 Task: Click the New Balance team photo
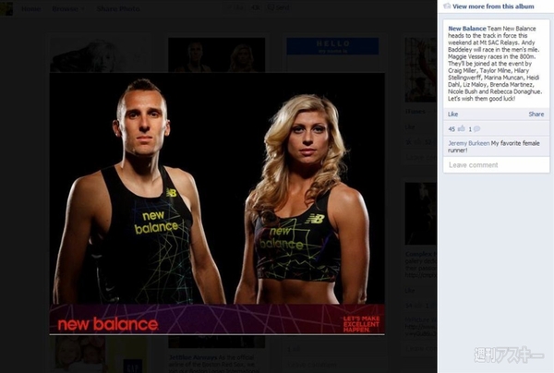tap(217, 203)
